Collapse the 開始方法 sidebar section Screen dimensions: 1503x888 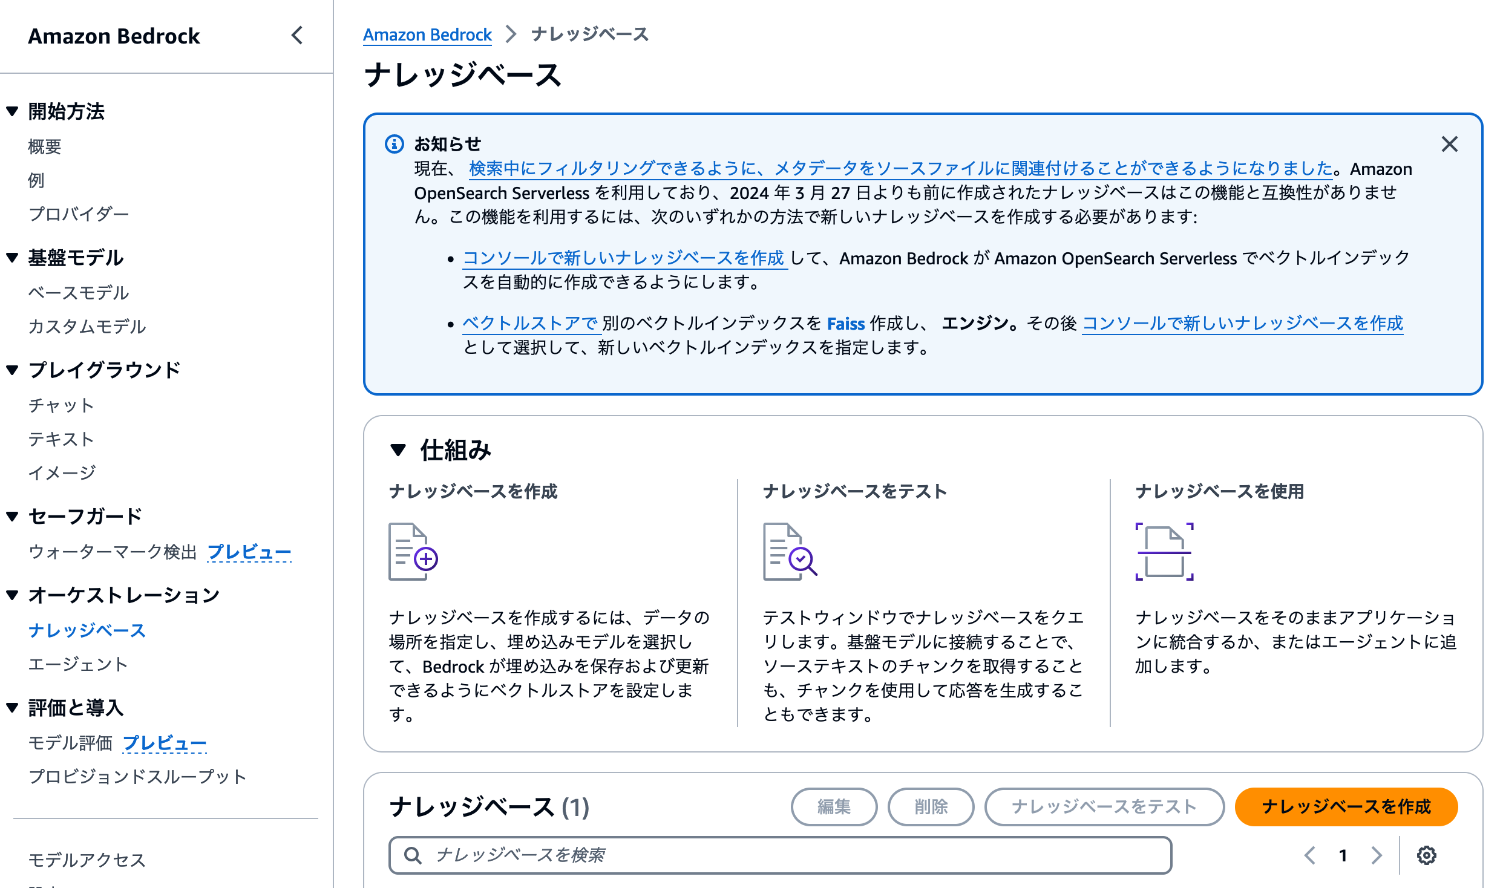11,111
